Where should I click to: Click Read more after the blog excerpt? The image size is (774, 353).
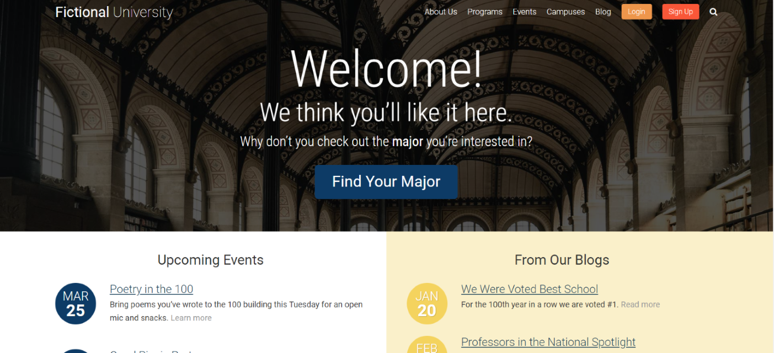pyautogui.click(x=640, y=304)
